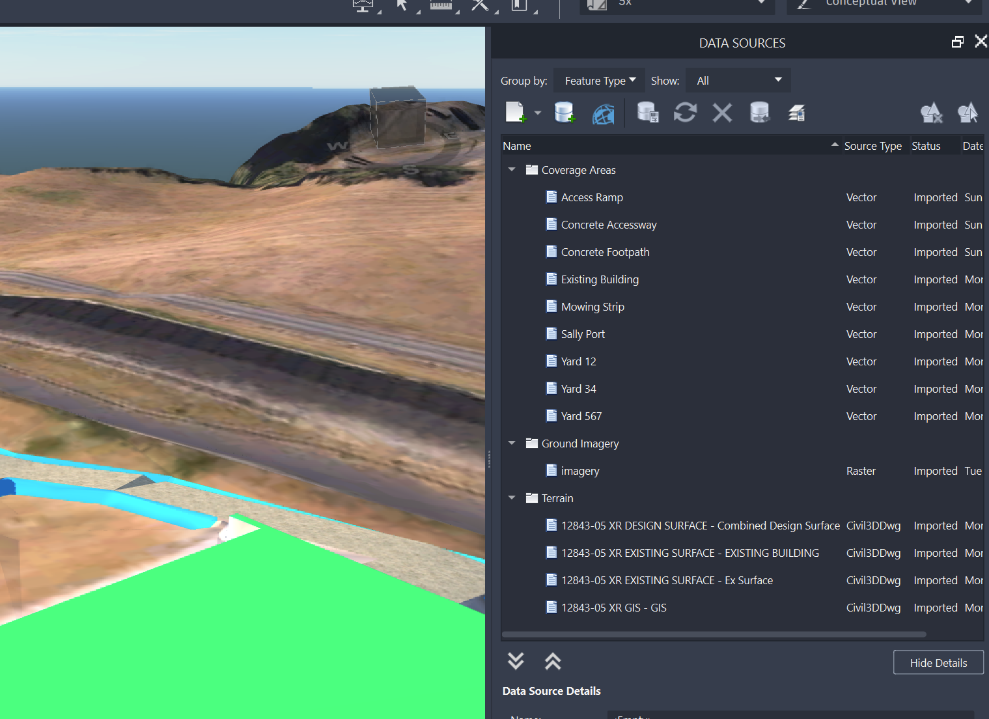
Task: Click the document icon beside imagery
Action: [551, 470]
